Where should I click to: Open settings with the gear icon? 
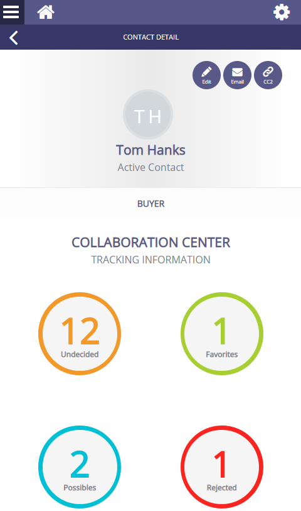pyautogui.click(x=282, y=13)
